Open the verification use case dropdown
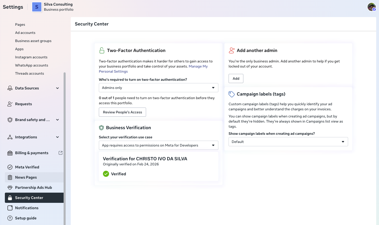This screenshot has width=379, height=225. (x=158, y=145)
